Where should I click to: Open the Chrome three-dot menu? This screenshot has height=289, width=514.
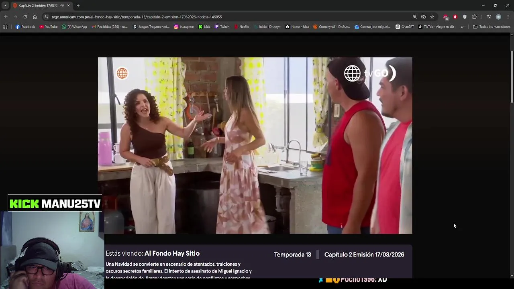point(508,17)
